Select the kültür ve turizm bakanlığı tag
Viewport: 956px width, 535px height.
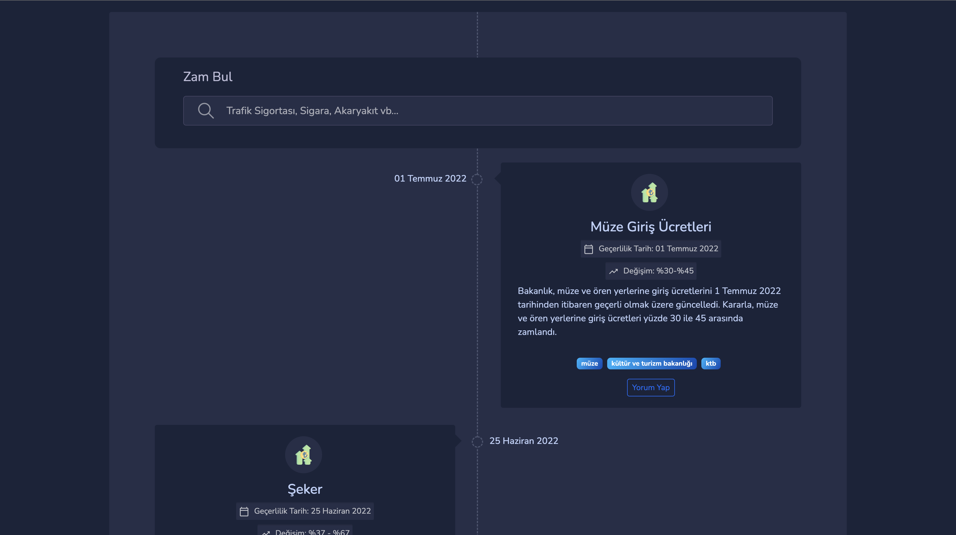pyautogui.click(x=652, y=363)
